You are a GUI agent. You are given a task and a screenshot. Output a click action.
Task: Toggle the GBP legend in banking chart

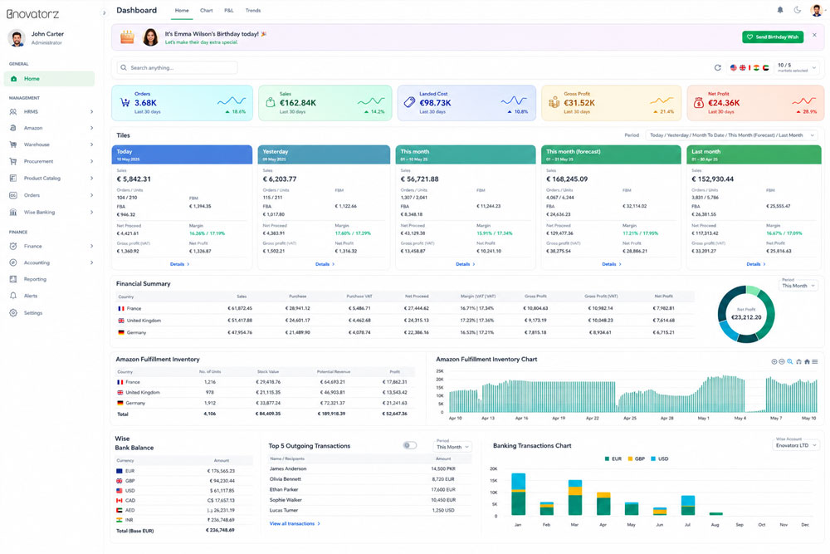pos(637,458)
